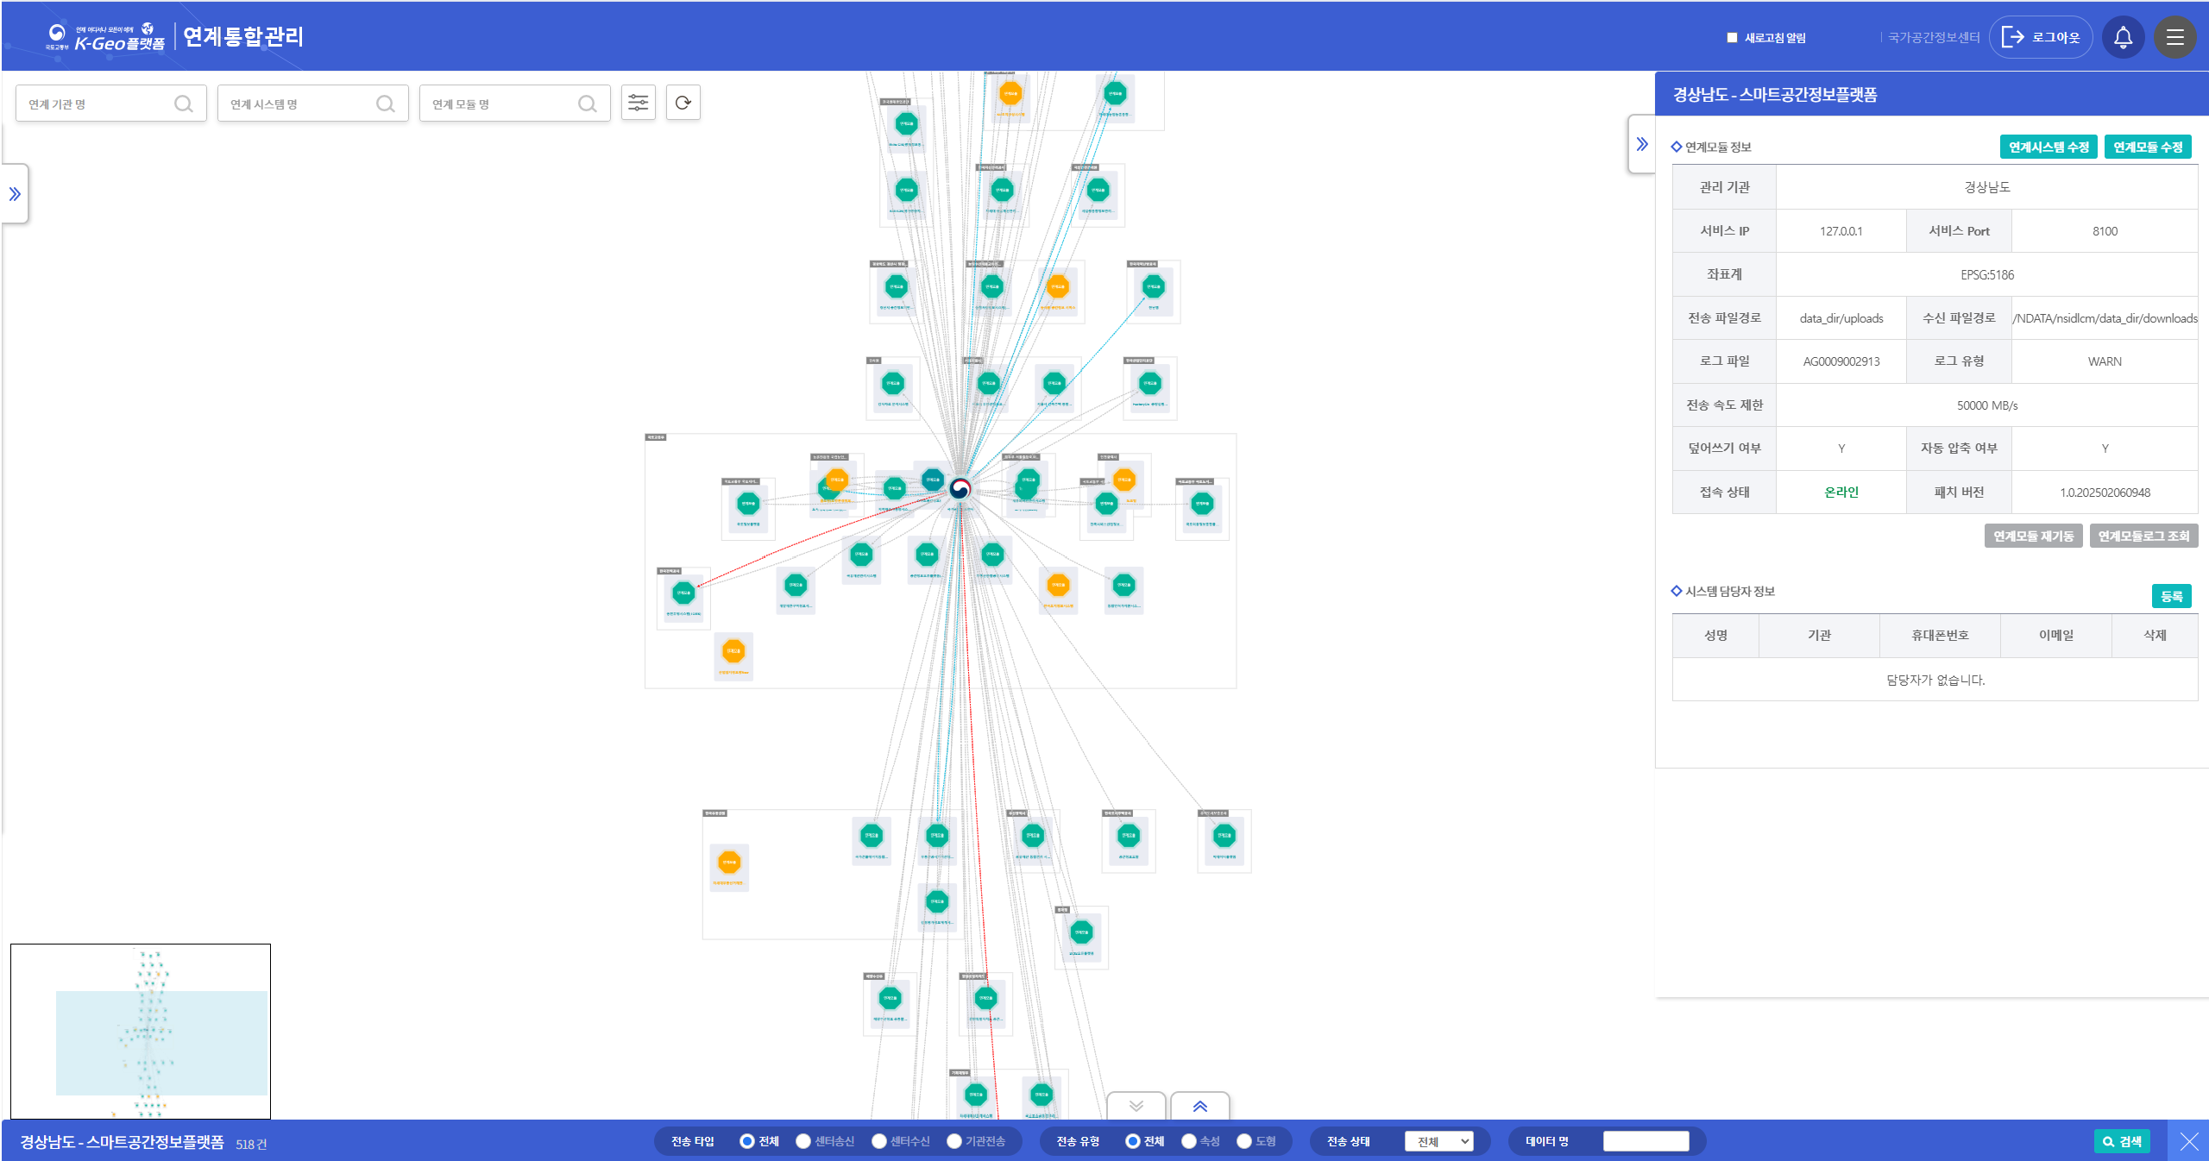Click the 데이터 명 input field
The image size is (2209, 1161).
pos(1645,1141)
